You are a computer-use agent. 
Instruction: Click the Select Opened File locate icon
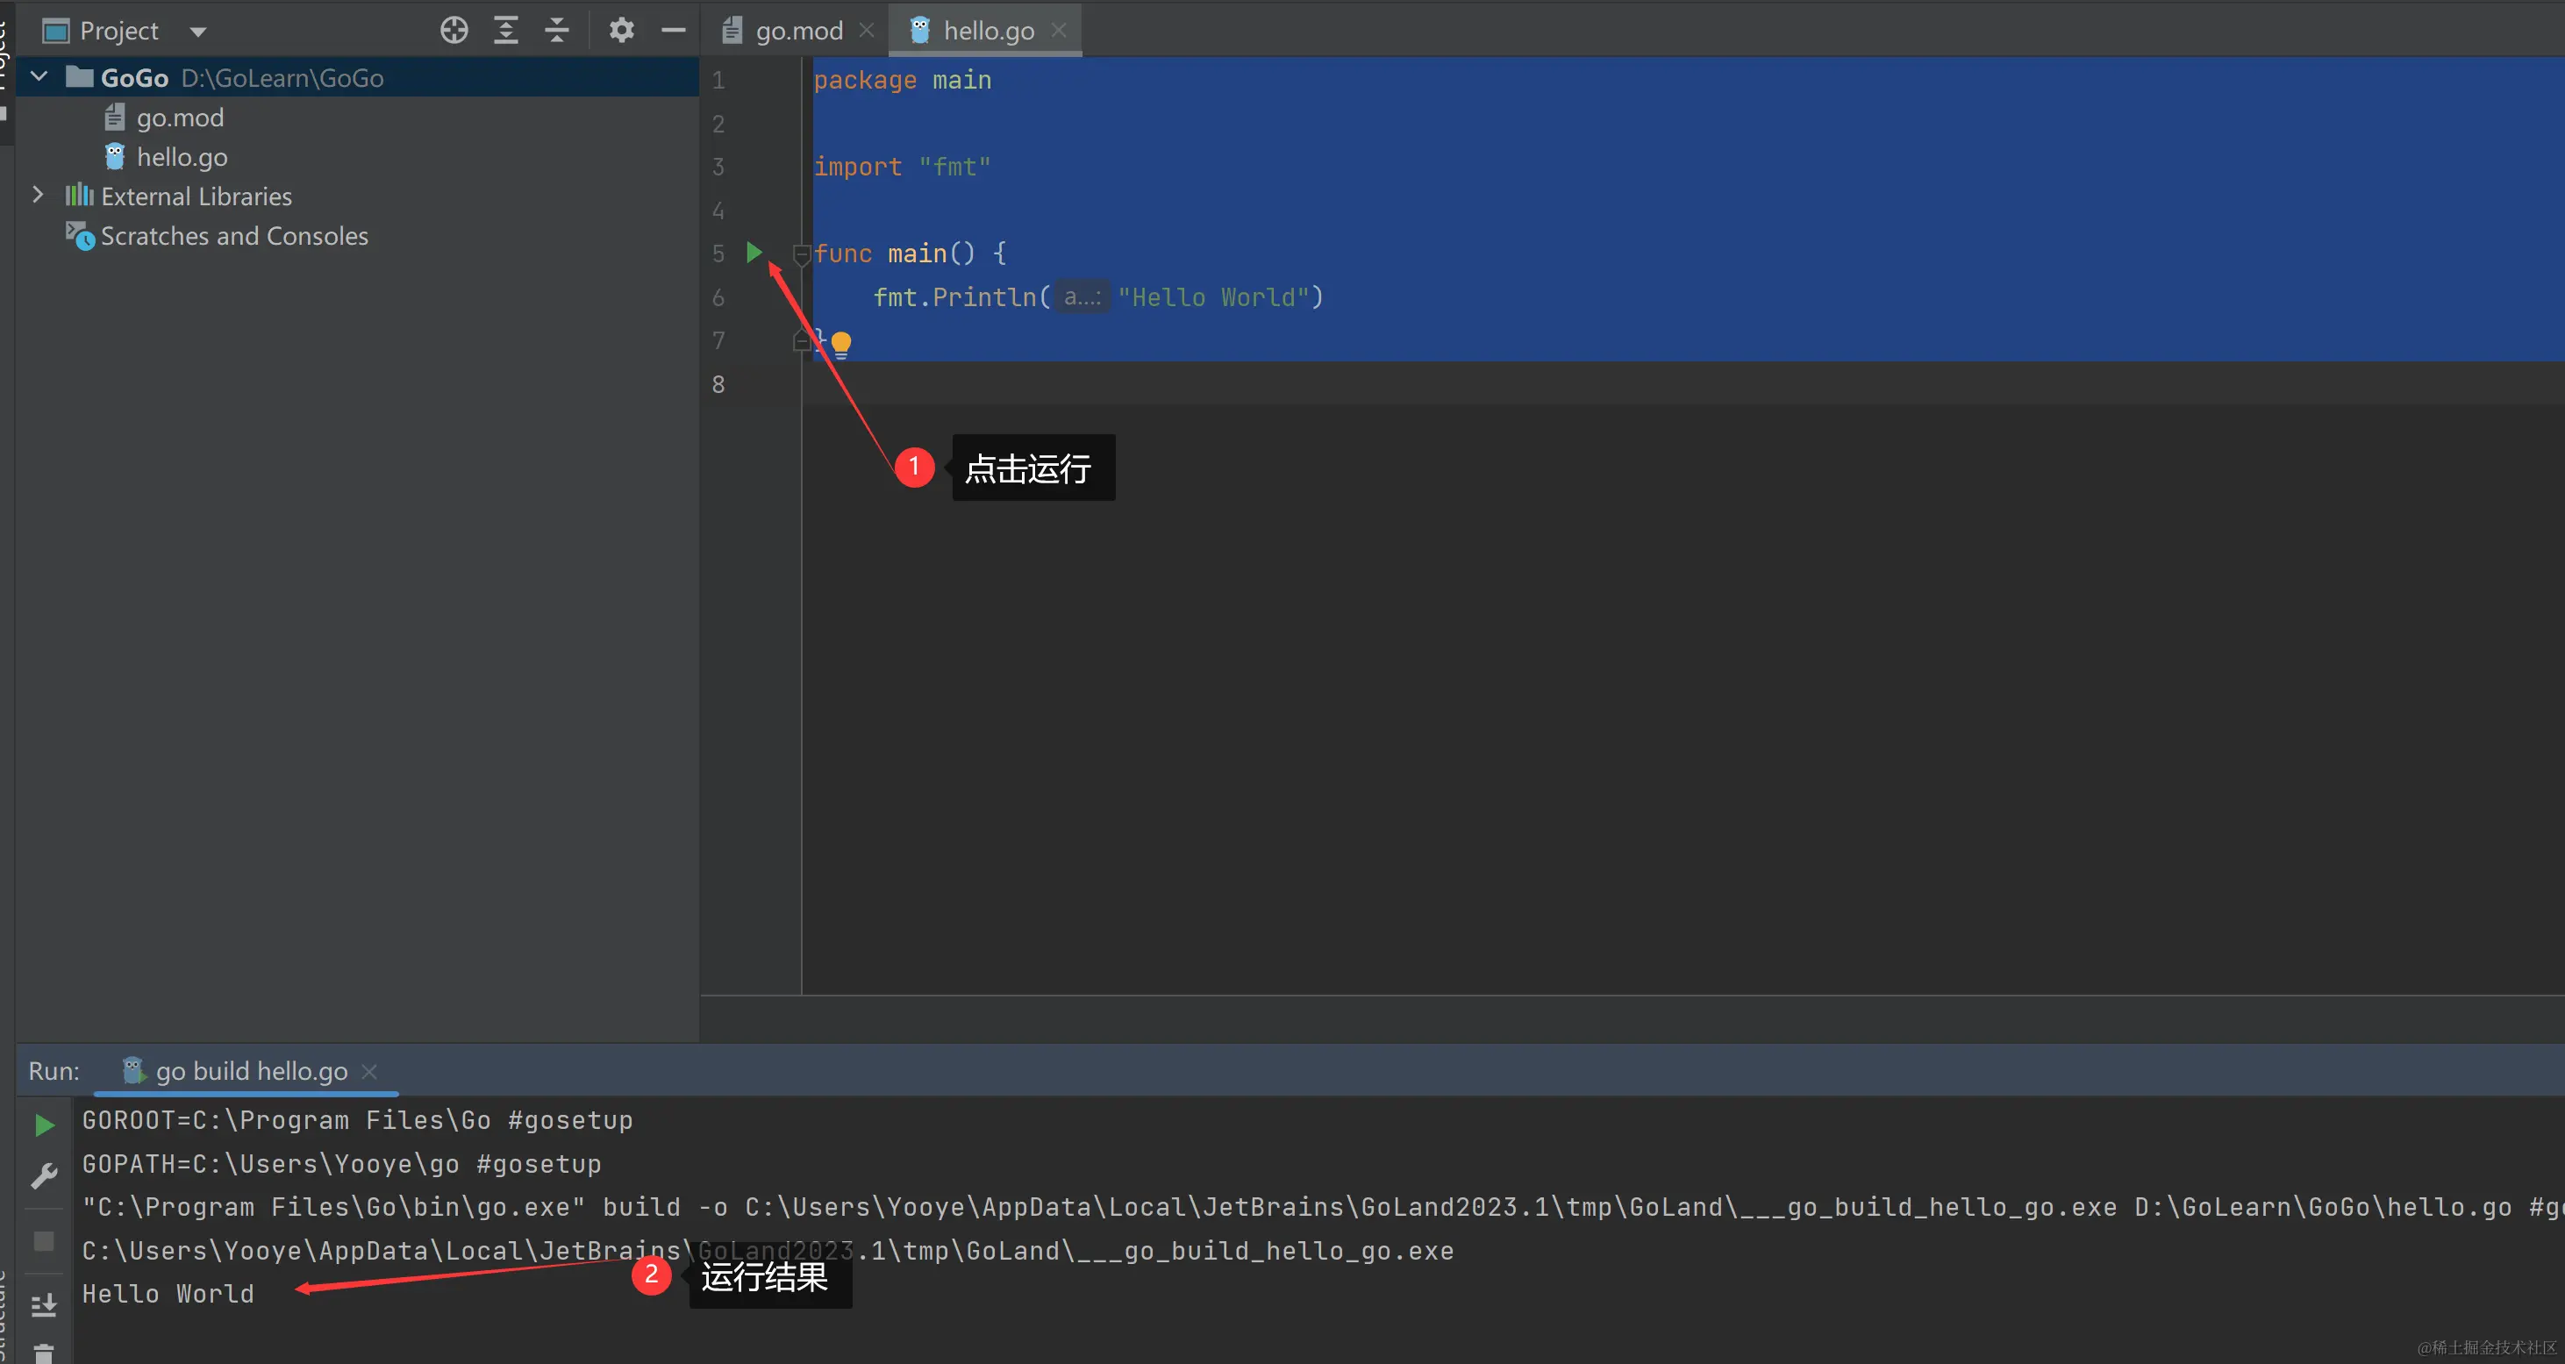[x=454, y=30]
